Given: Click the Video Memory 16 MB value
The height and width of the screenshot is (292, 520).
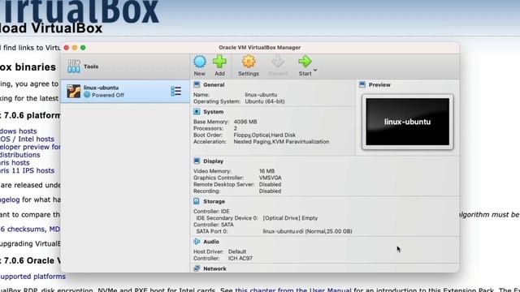Looking at the screenshot, I should (x=266, y=171).
